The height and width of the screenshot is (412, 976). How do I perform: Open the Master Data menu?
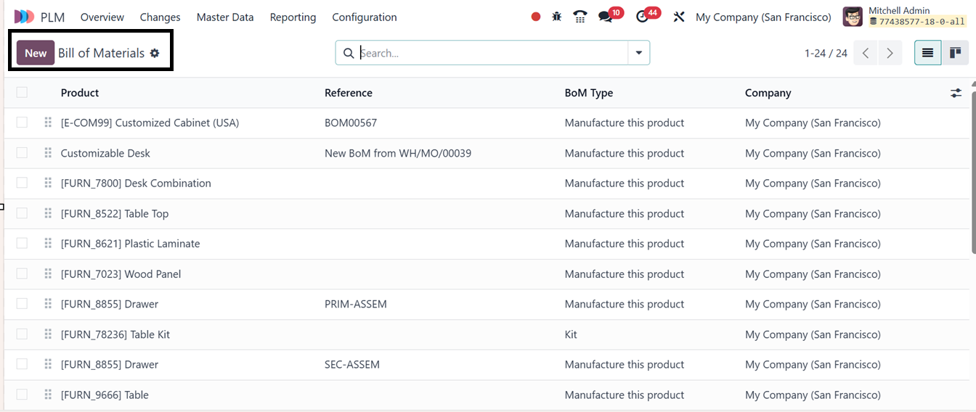point(225,17)
